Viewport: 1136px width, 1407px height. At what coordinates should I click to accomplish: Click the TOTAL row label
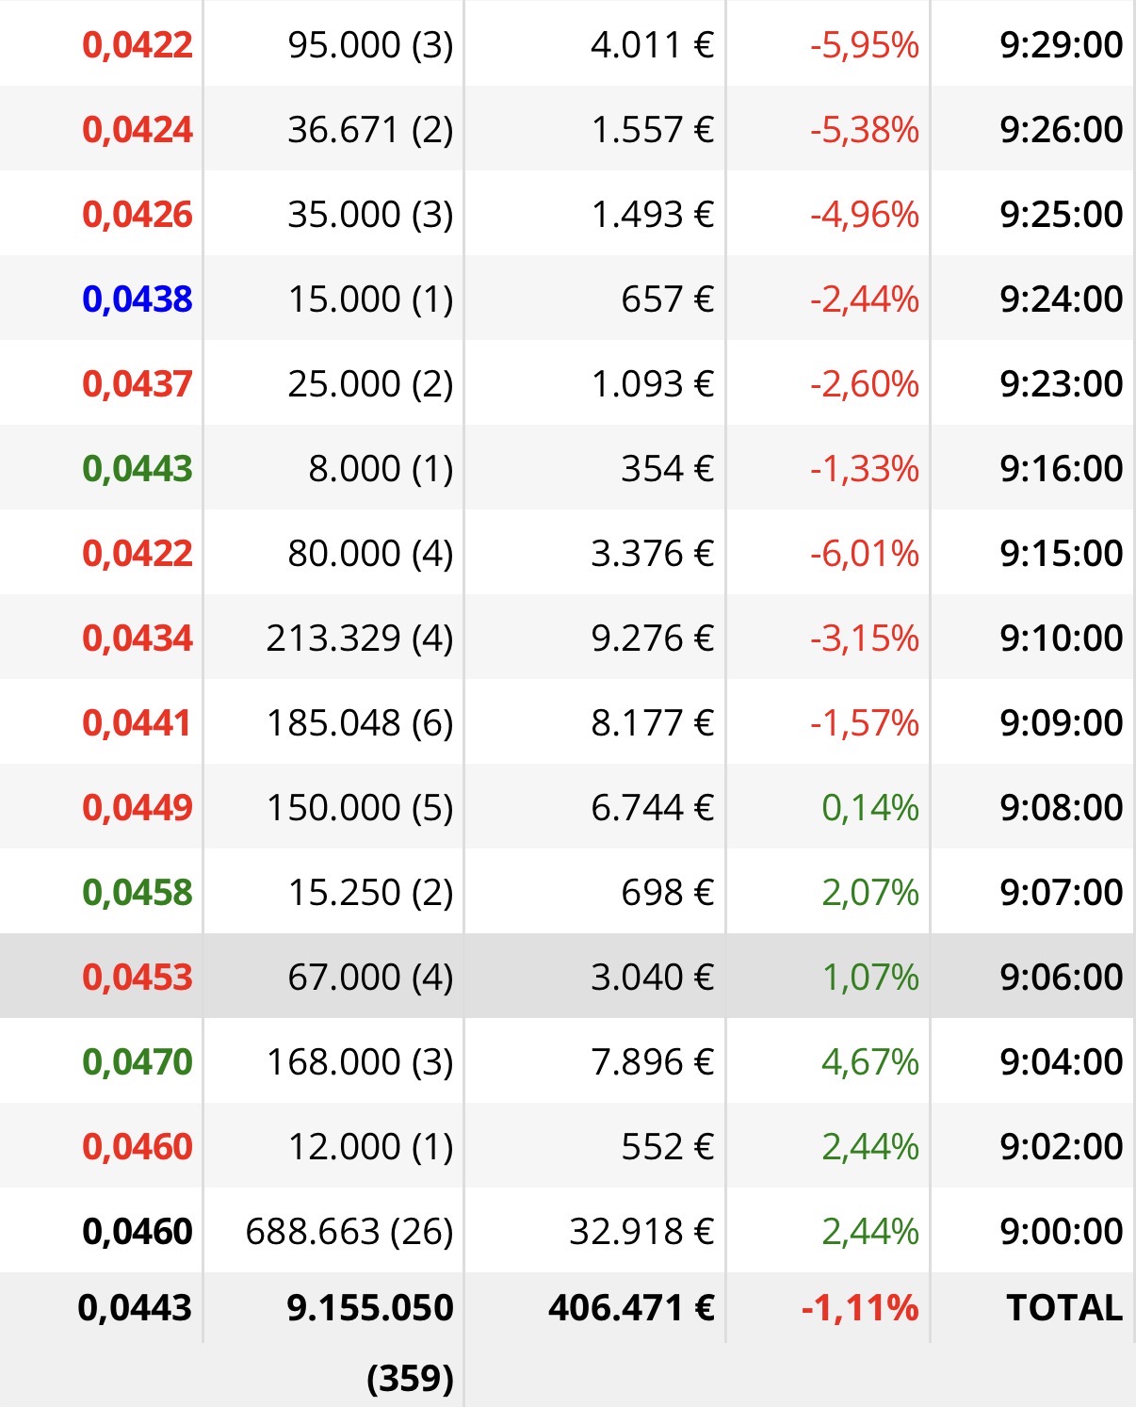[x=1064, y=1308]
